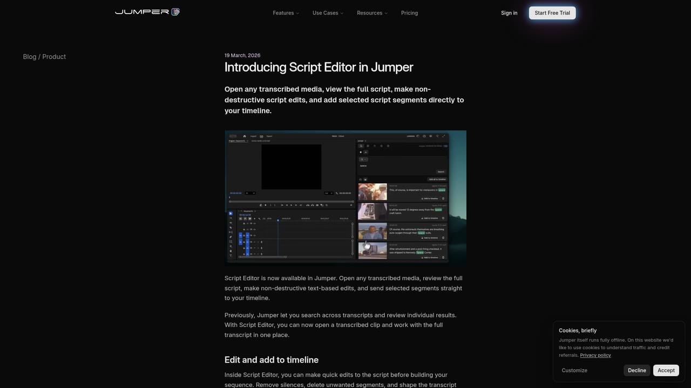Viewport: 691px width, 388px height.
Task: Click Customize in the cookie banner
Action: (x=574, y=370)
